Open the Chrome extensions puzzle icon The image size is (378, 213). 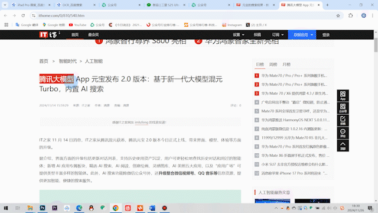pos(350,15)
